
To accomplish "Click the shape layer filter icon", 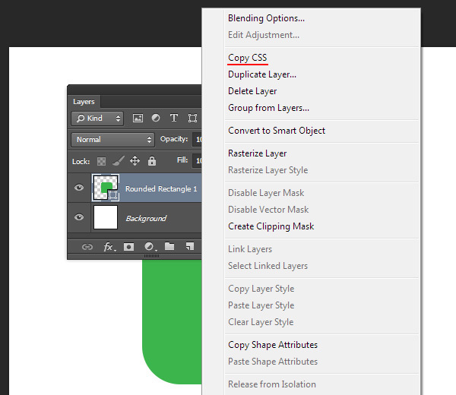I will coord(192,118).
